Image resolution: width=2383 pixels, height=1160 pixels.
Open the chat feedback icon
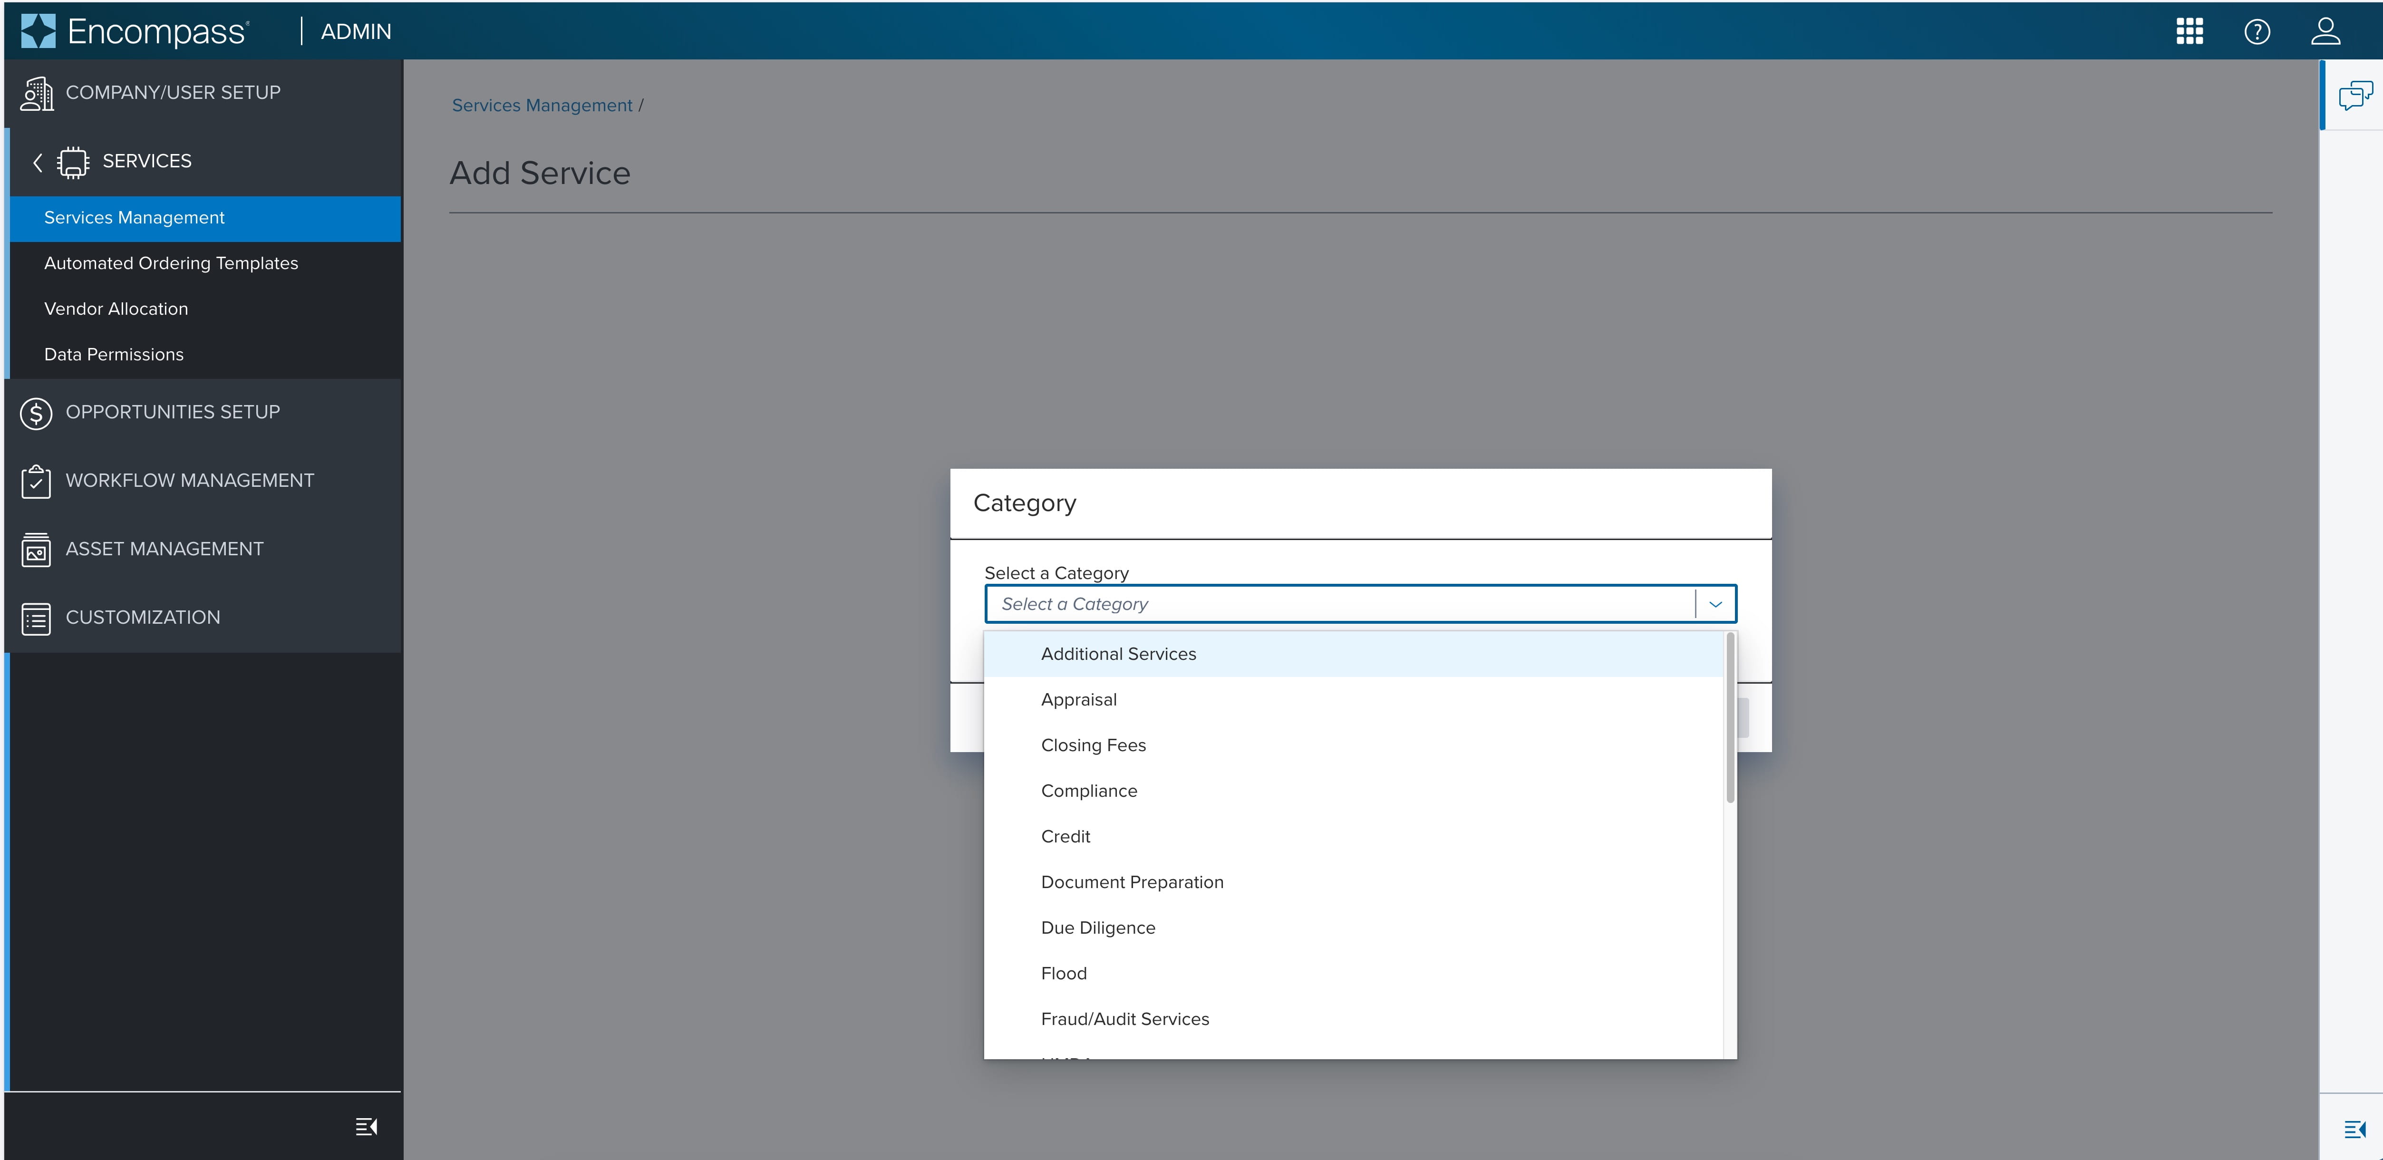pyautogui.click(x=2354, y=95)
